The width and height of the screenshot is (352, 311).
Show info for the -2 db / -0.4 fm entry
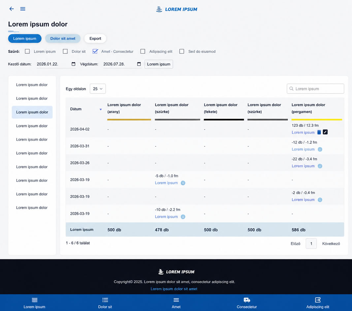click(x=320, y=200)
